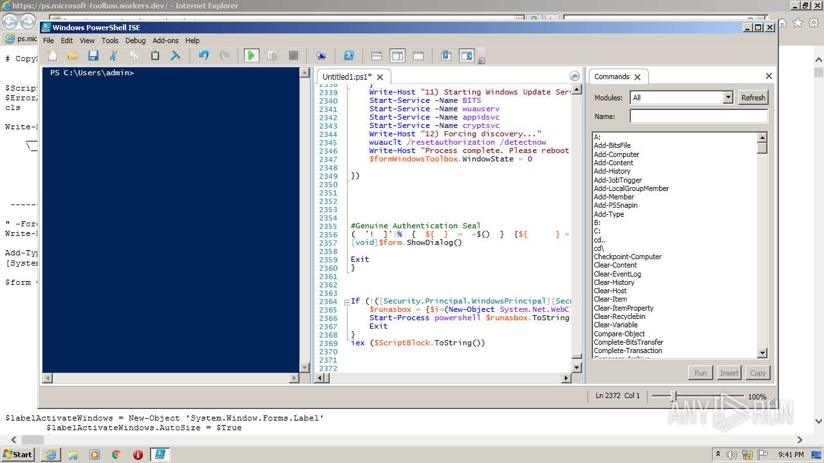
Task: Show Script Pane Maximized layout
Action: (x=418, y=56)
